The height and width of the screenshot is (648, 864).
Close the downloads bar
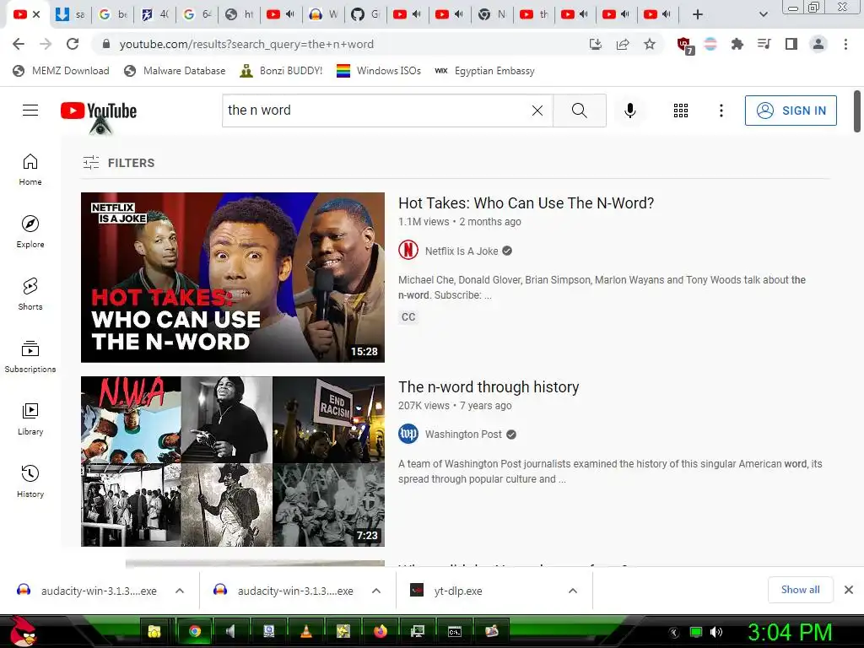coord(849,590)
